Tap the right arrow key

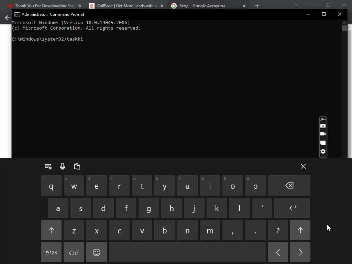(300, 253)
